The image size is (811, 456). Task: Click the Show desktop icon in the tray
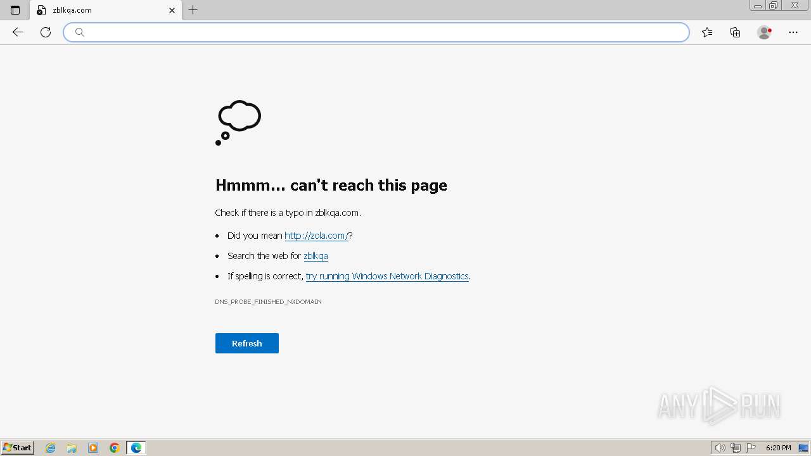pos(803,448)
